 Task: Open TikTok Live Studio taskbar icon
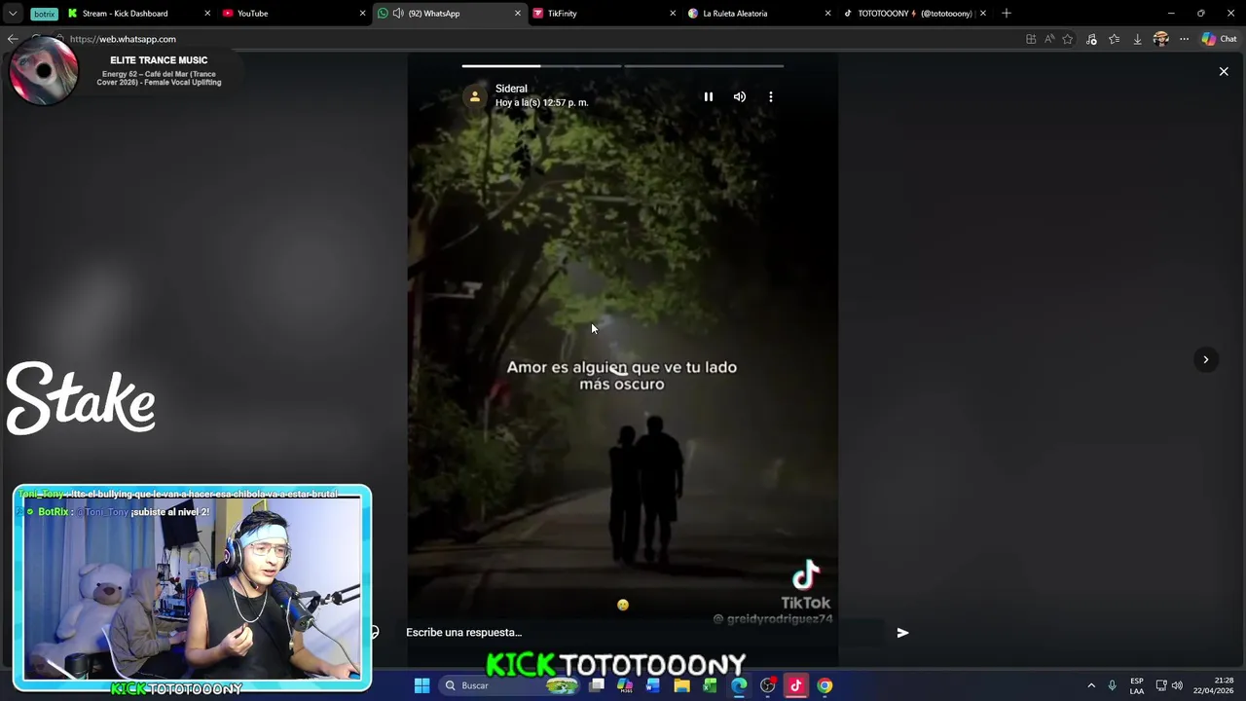(796, 685)
